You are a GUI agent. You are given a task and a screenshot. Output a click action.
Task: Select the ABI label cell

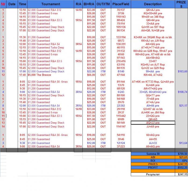point(153,157)
